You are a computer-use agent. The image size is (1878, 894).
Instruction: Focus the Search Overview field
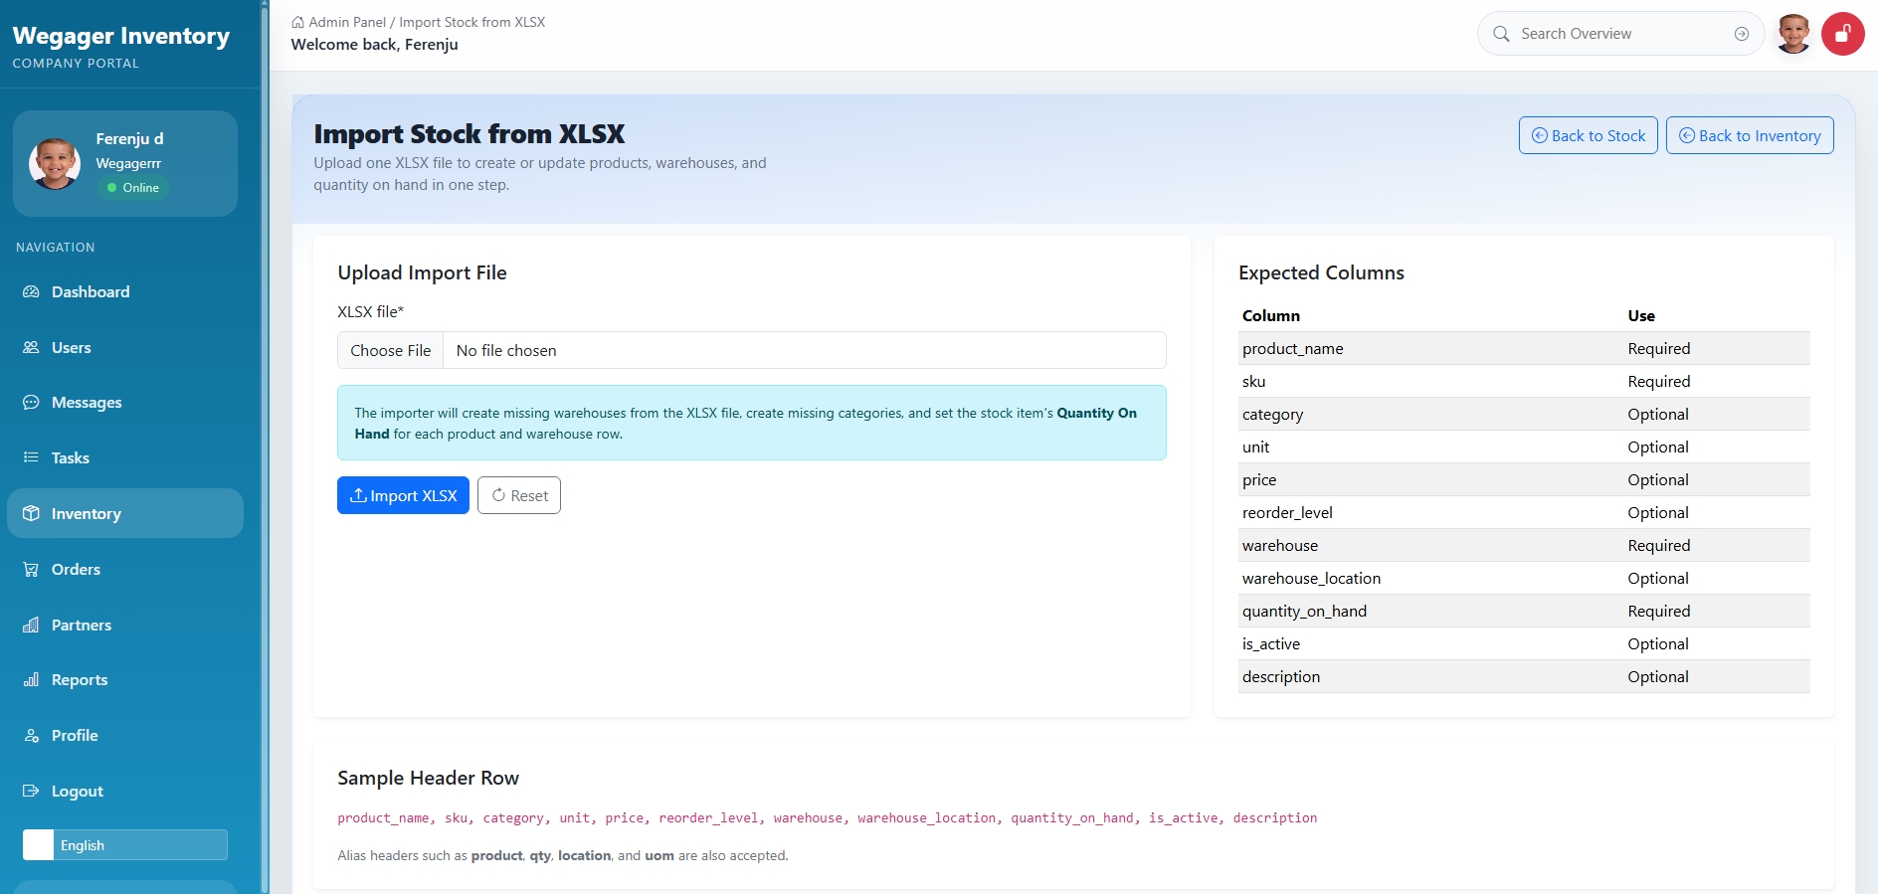[x=1621, y=34]
